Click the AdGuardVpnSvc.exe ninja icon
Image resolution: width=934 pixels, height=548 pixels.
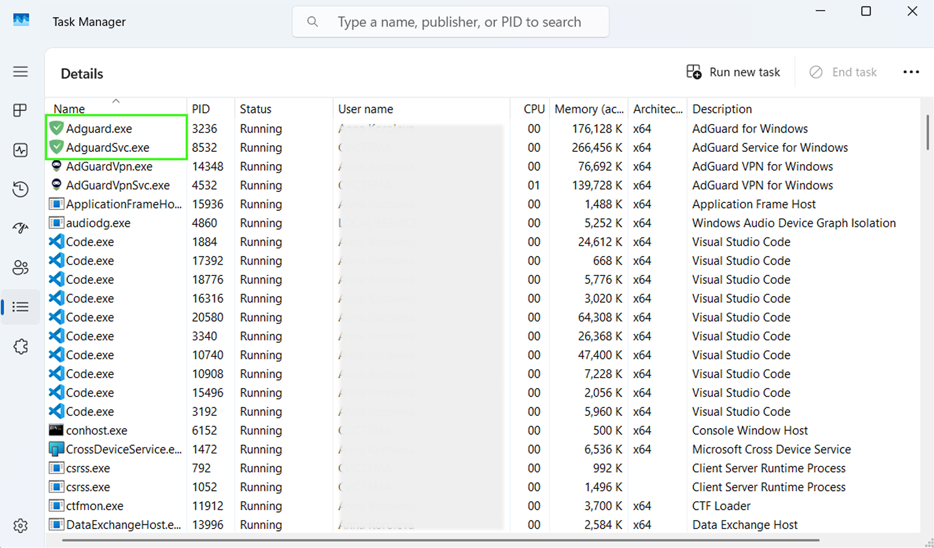56,185
